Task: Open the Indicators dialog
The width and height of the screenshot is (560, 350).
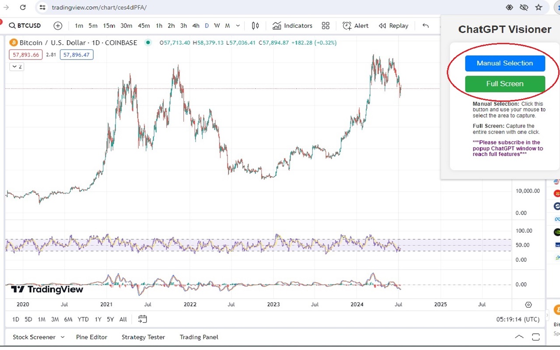Action: [x=292, y=26]
